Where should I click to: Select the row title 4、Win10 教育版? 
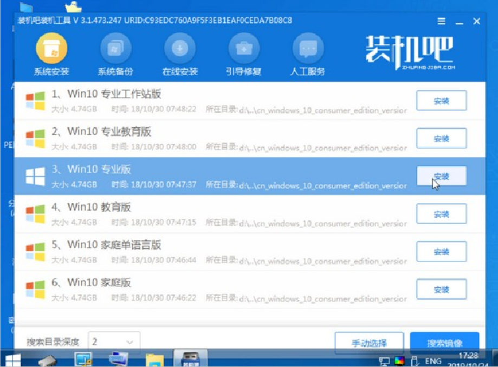[91, 207]
